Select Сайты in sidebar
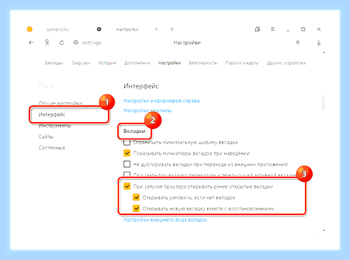The image size is (350, 260). tap(46, 137)
